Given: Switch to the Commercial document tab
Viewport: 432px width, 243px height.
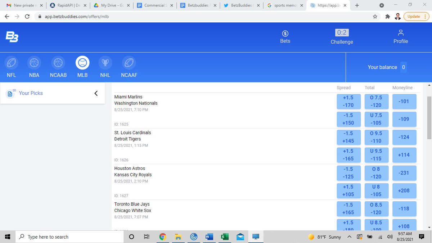Looking at the screenshot, I should (x=155, y=5).
